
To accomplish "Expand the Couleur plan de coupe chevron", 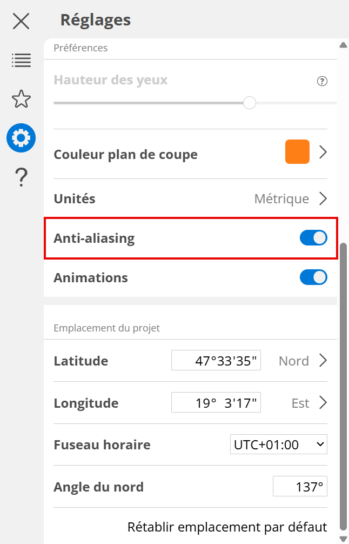I will pos(323,152).
